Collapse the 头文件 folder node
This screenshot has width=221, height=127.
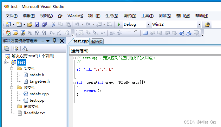11,69
